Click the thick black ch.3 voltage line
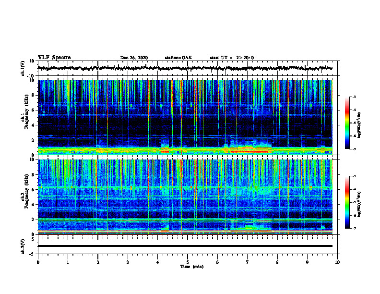This screenshot has width=380, height=294. tap(185, 246)
